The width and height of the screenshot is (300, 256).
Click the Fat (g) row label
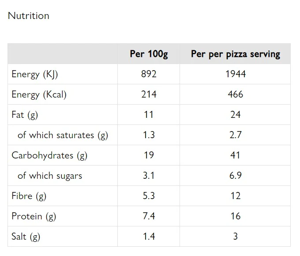tap(25, 115)
